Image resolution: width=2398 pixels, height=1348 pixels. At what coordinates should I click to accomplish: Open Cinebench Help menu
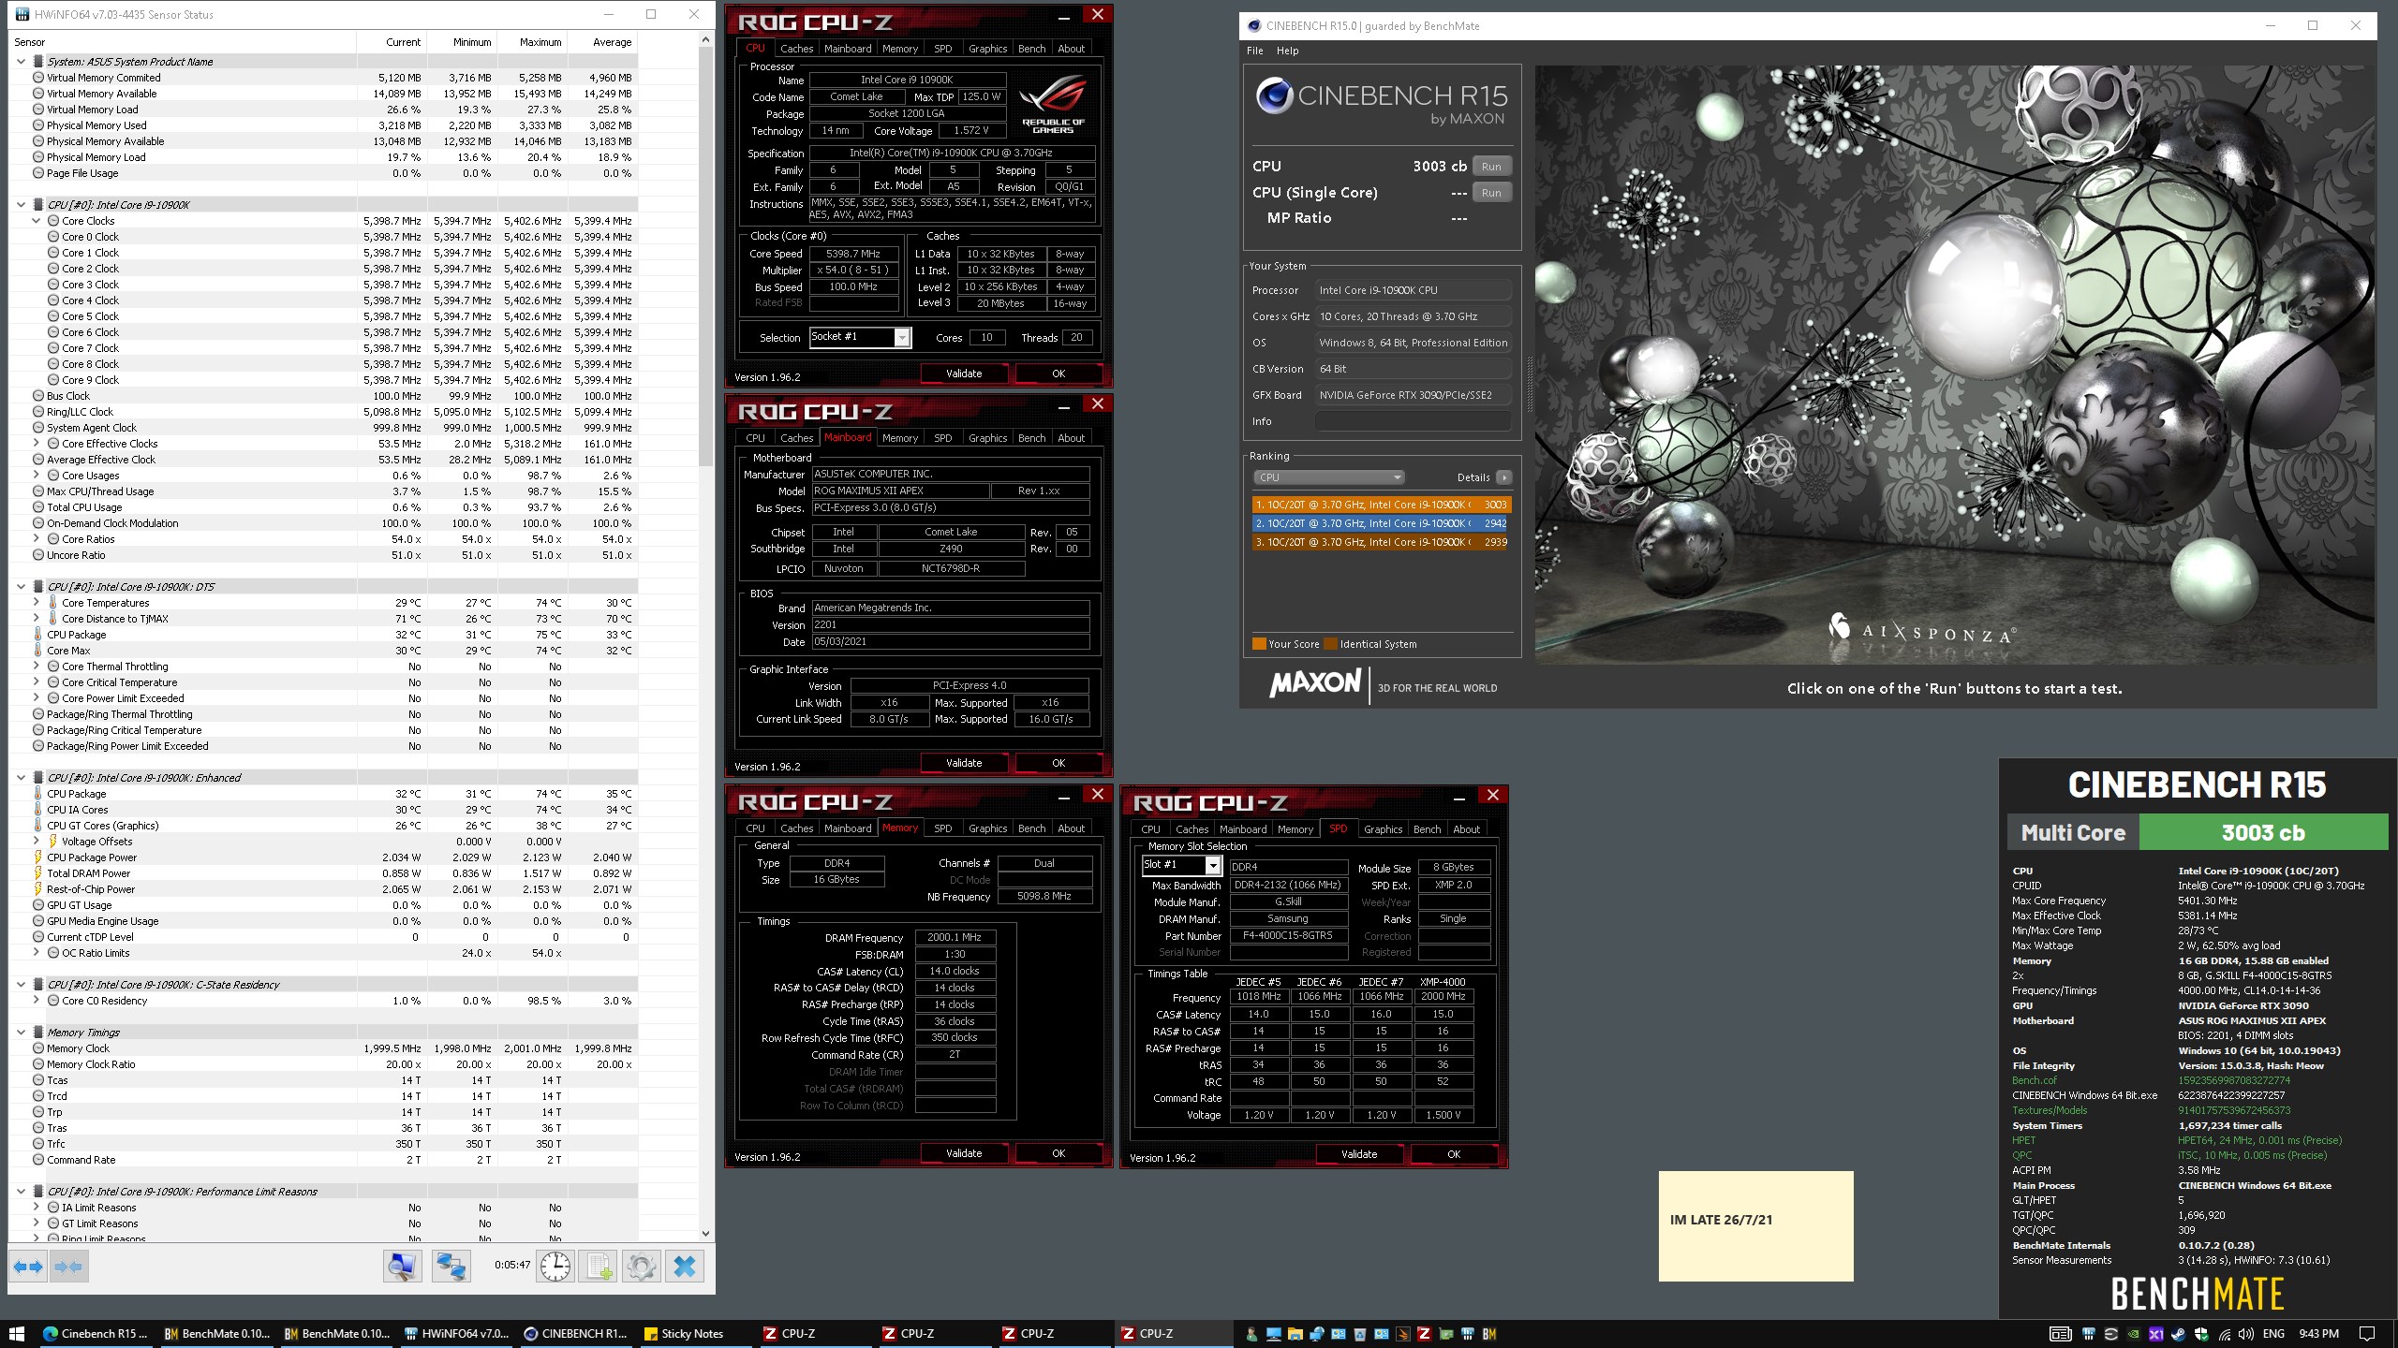[x=1288, y=51]
